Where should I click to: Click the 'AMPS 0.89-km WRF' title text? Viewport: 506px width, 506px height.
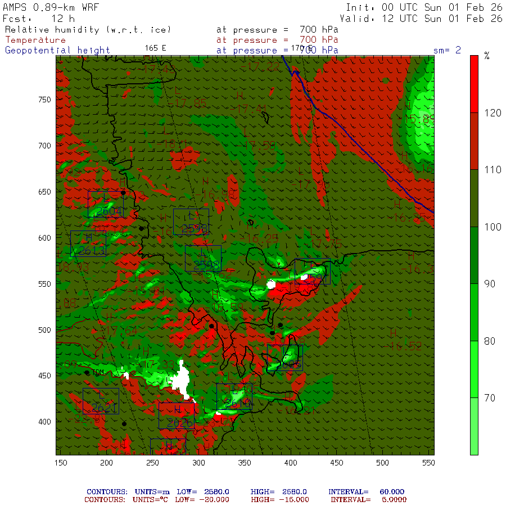click(x=51, y=7)
